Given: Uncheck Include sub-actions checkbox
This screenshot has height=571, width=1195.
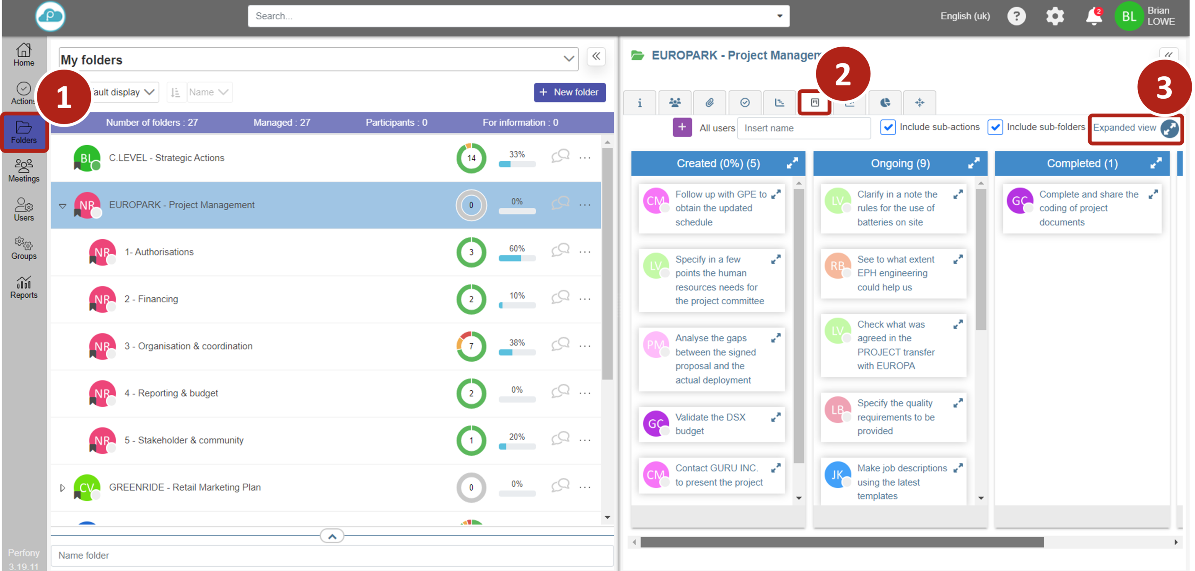Looking at the screenshot, I should tap(888, 127).
